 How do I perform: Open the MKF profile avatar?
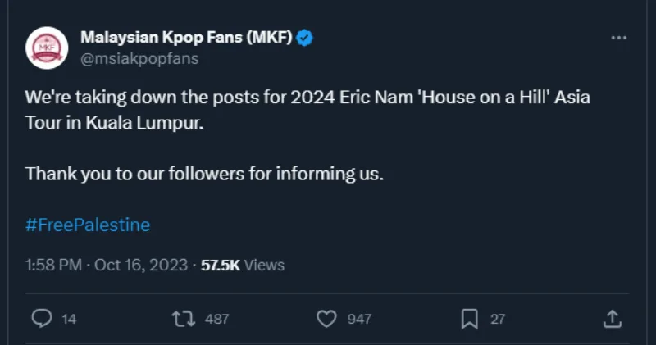(x=46, y=48)
